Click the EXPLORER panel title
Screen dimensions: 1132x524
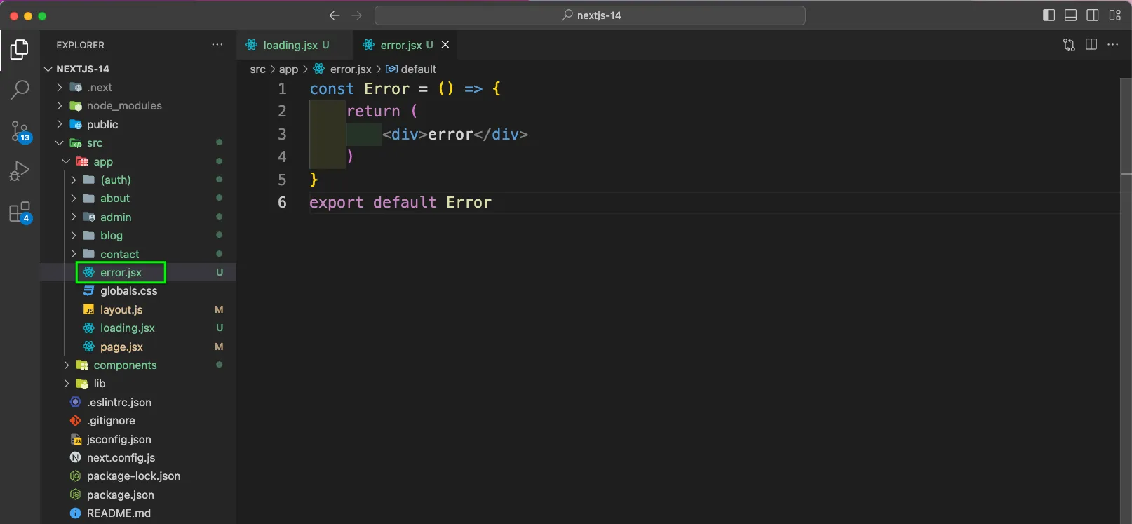[x=81, y=45]
